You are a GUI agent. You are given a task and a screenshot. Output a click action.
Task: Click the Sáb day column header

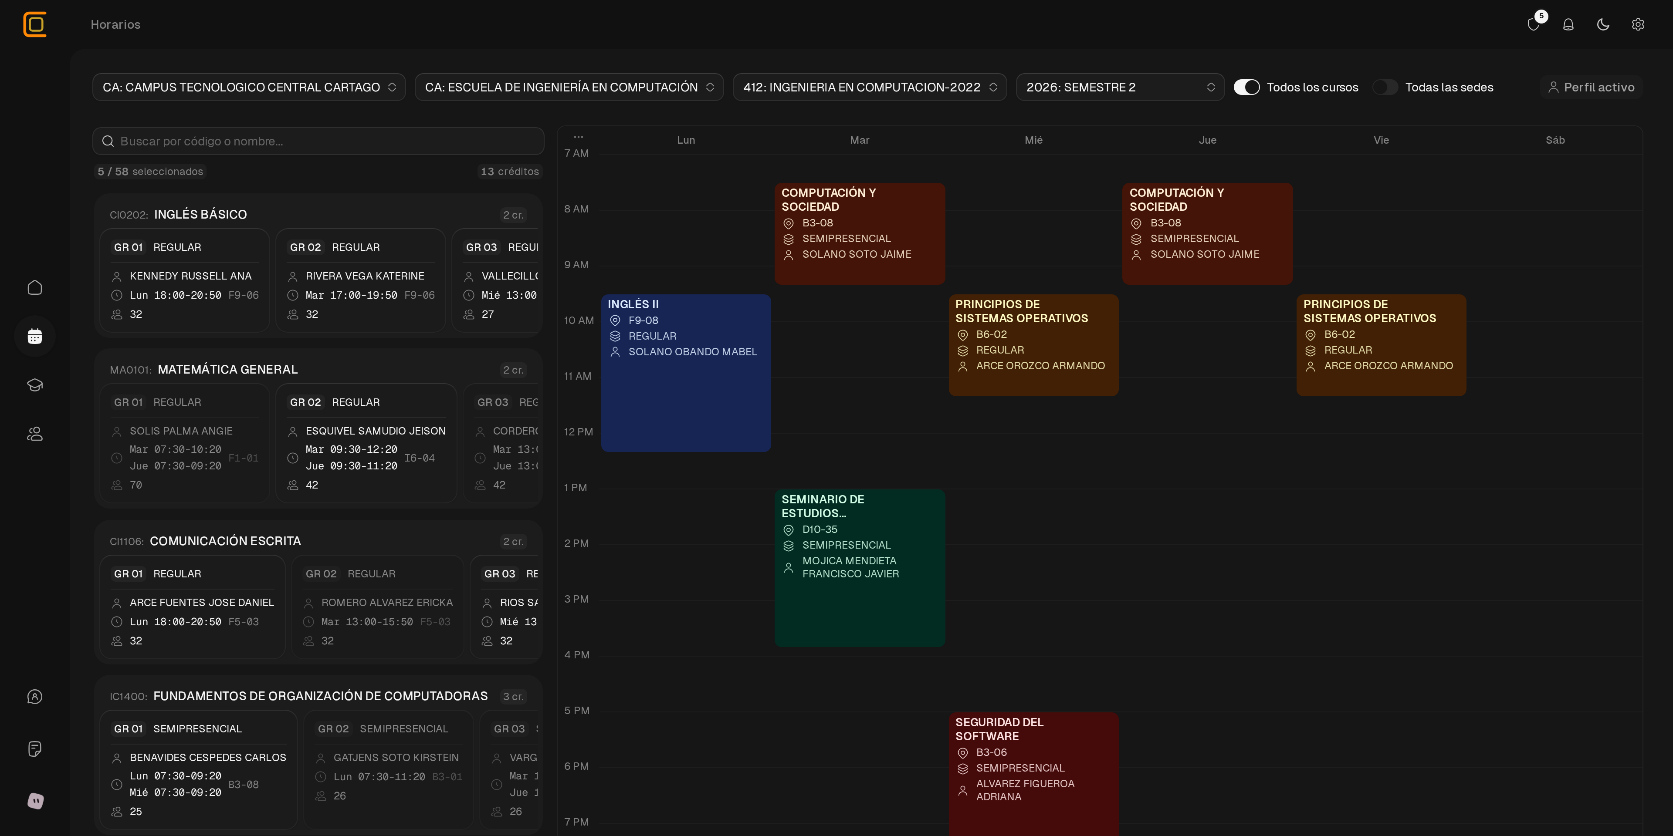click(x=1555, y=140)
